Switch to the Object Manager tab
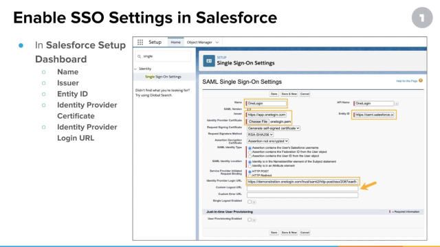The height and width of the screenshot is (247, 440). click(x=199, y=43)
